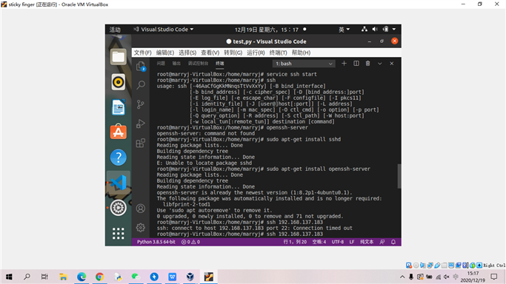Close the terminal panel
The width and height of the screenshot is (506, 284).
pos(392,64)
